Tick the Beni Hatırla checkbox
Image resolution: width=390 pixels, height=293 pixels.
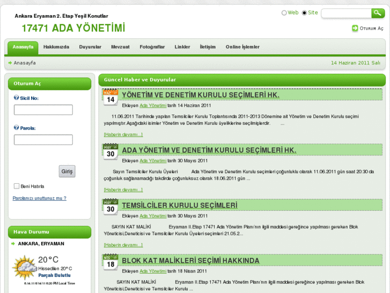point(17,186)
